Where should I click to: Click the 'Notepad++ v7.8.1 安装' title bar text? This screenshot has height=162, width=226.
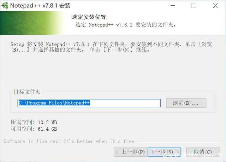pos(40,6)
